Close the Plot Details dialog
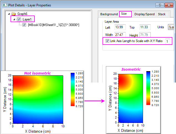This screenshot has height=134, width=176. (169, 5)
